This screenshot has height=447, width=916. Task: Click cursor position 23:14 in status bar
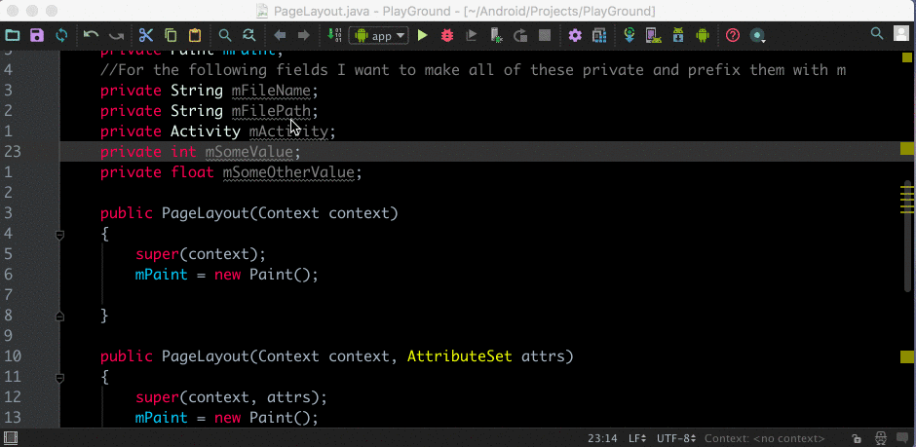point(601,438)
